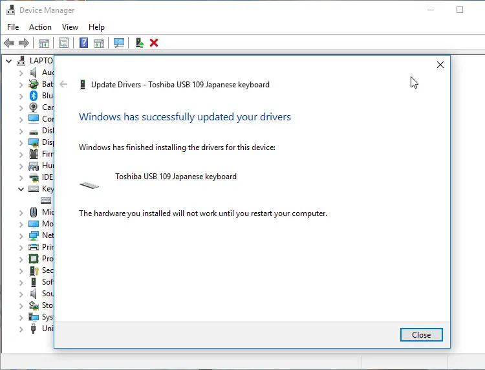The width and height of the screenshot is (485, 370).
Task: Select the System devices icon
Action: pos(34,317)
